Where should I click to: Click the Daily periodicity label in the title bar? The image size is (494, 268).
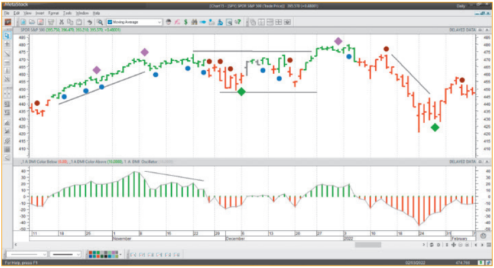pyautogui.click(x=460, y=6)
